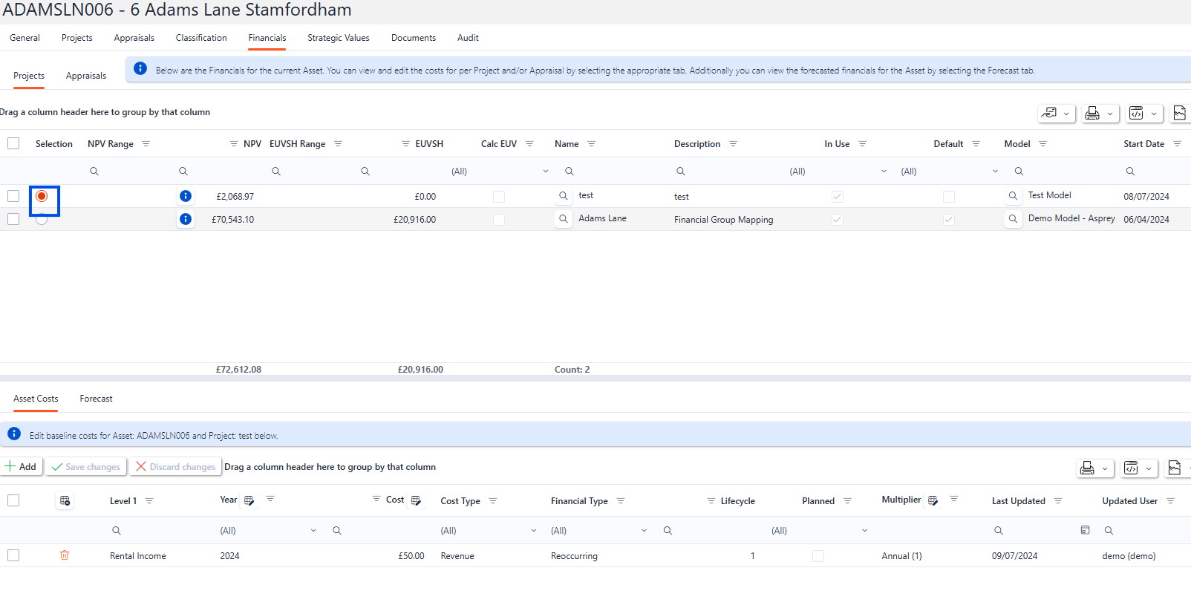The image size is (1191, 611).
Task: Open the Forecast tab
Action: click(96, 399)
